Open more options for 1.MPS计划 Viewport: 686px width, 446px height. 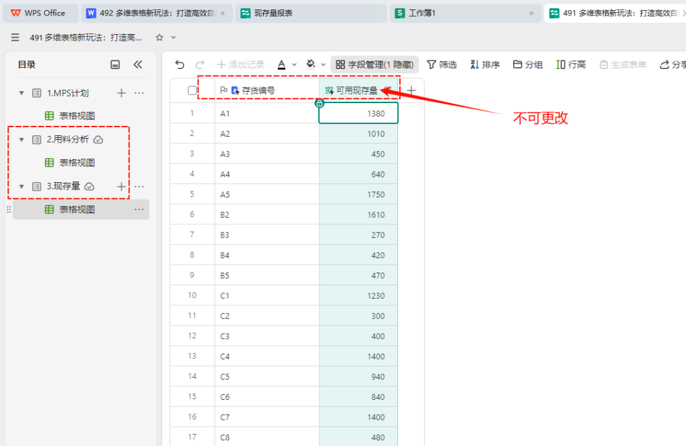pyautogui.click(x=139, y=93)
